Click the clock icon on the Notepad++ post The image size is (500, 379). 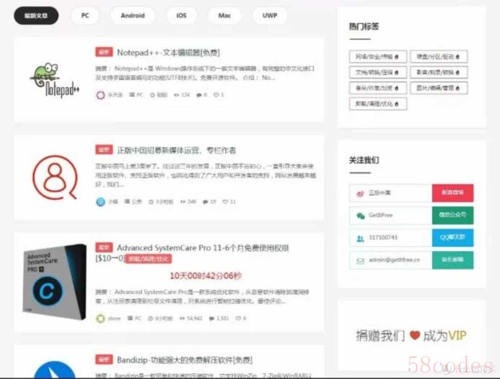(x=152, y=95)
